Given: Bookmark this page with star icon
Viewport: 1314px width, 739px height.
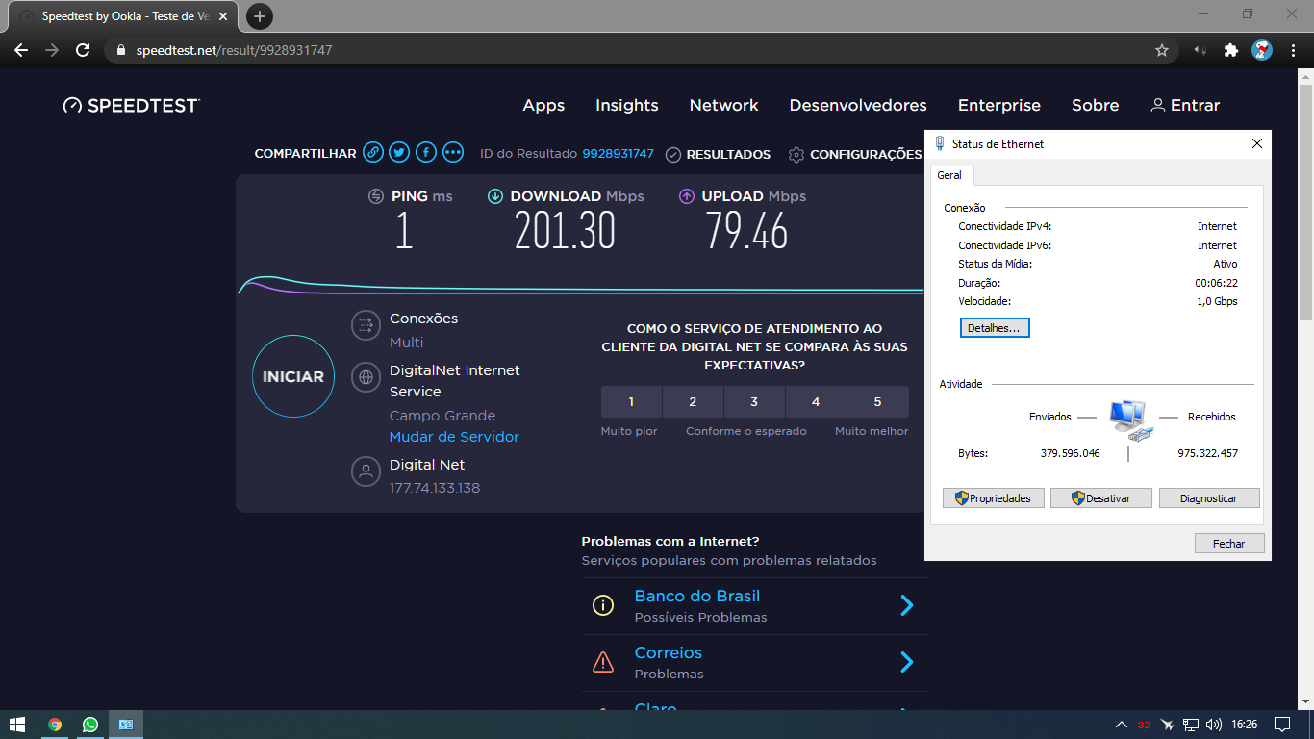Looking at the screenshot, I should tap(1162, 50).
